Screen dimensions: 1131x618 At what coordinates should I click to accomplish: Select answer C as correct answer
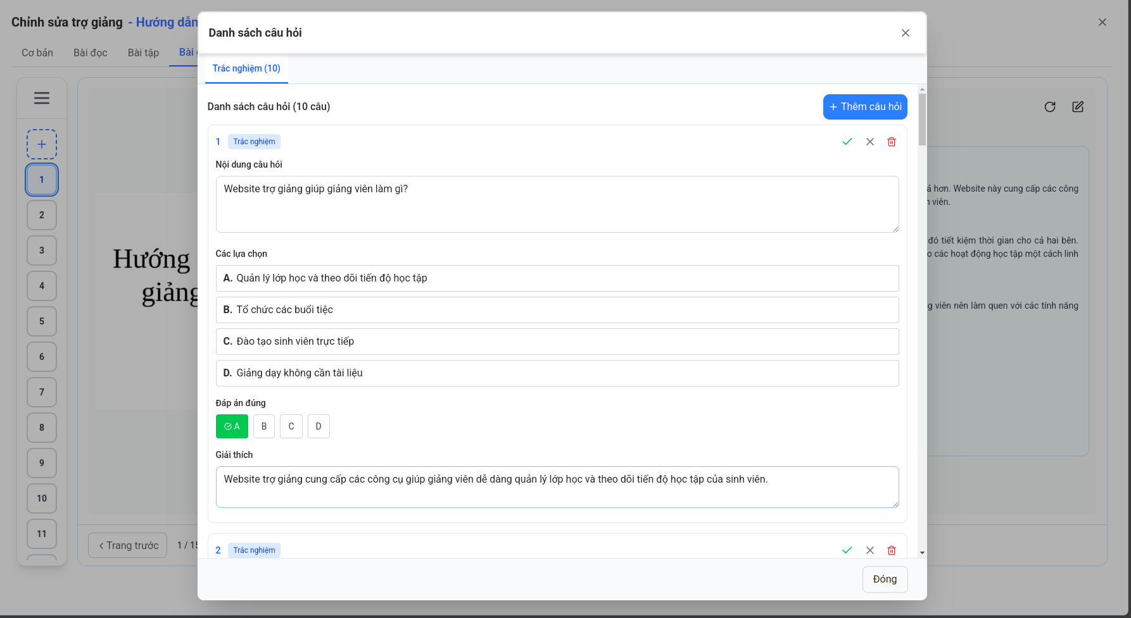[291, 426]
